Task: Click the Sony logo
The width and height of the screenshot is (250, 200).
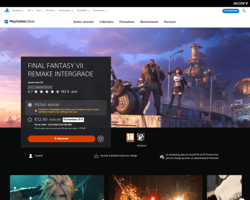Action: pos(241,3)
